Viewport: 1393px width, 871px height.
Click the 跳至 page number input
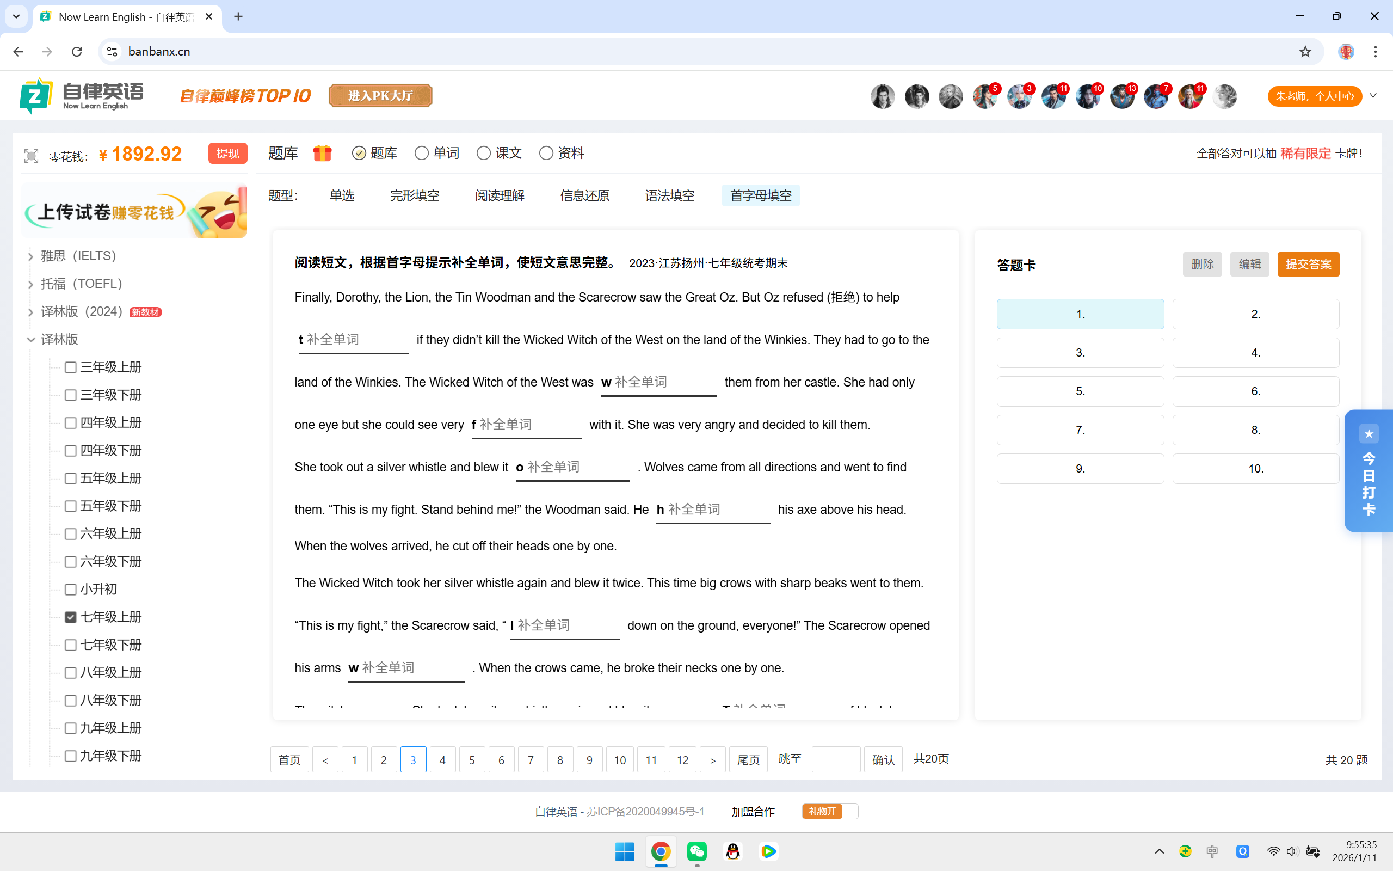[835, 760]
